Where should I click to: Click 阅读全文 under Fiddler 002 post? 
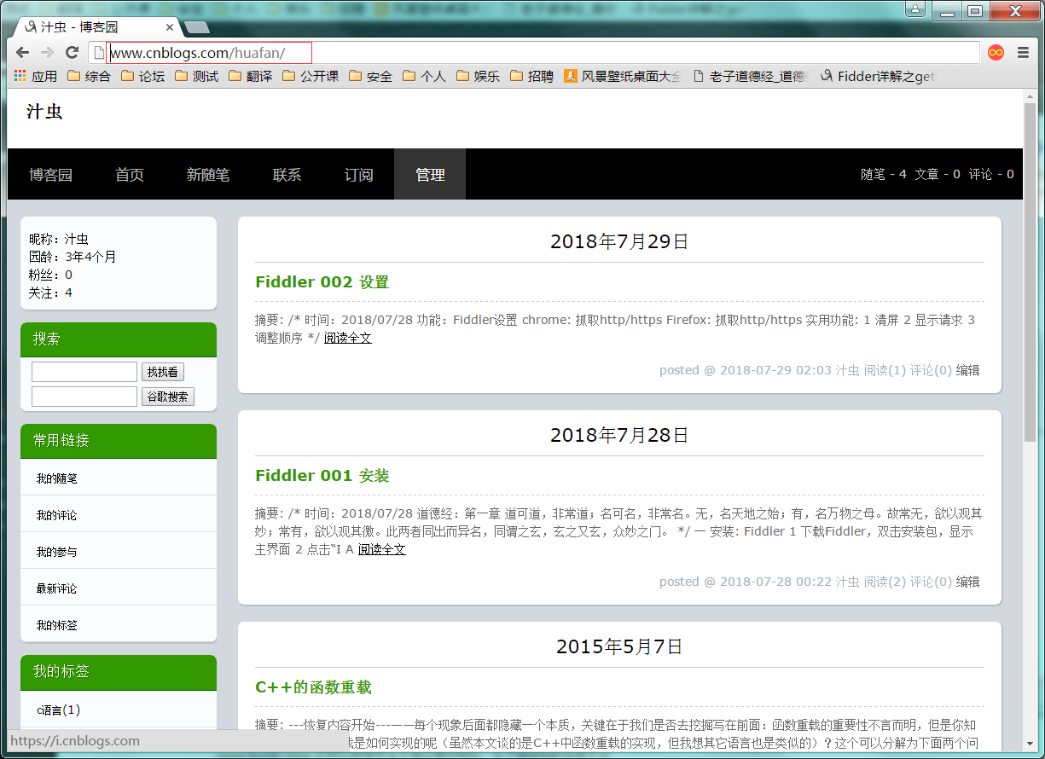tap(347, 338)
